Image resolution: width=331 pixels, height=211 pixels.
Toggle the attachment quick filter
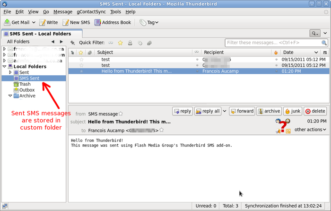point(149,43)
